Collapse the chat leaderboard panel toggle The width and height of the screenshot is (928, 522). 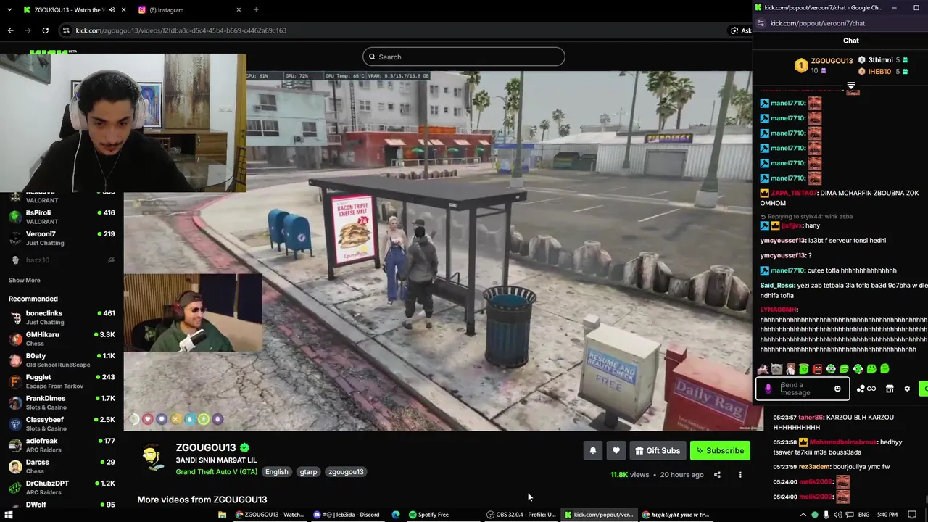click(851, 86)
